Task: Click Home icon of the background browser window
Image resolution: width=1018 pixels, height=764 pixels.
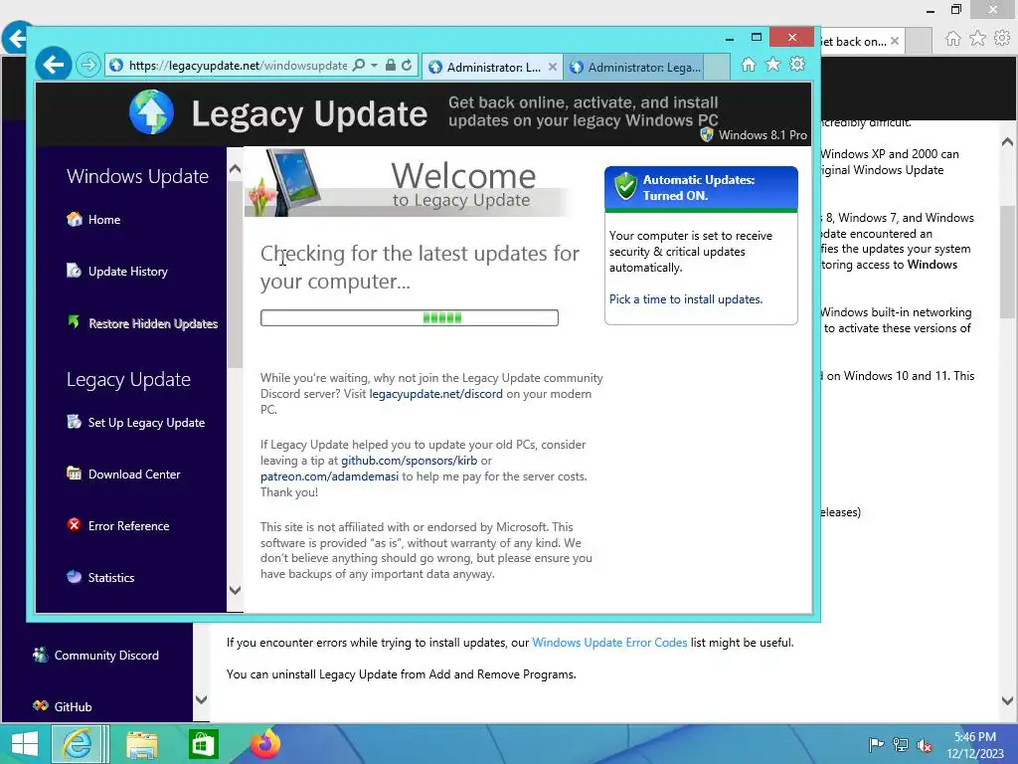Action: (x=953, y=39)
